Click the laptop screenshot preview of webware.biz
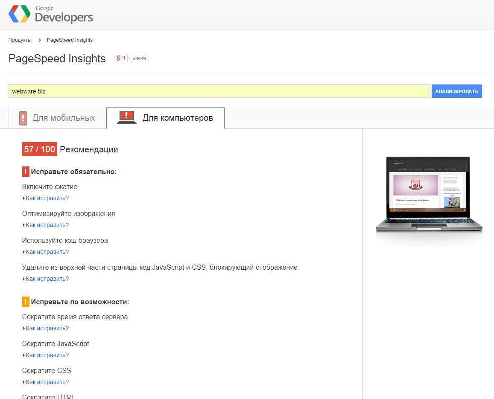Image resolution: width=494 pixels, height=399 pixels. [429, 194]
